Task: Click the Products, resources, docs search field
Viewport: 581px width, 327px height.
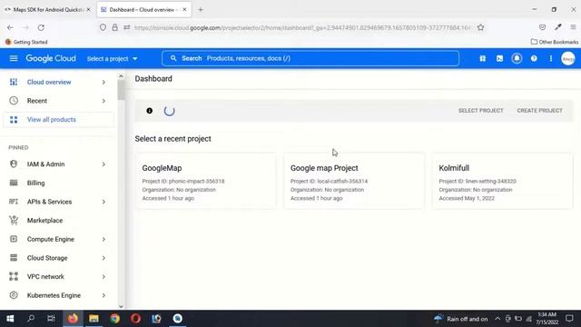Action: click(x=310, y=58)
